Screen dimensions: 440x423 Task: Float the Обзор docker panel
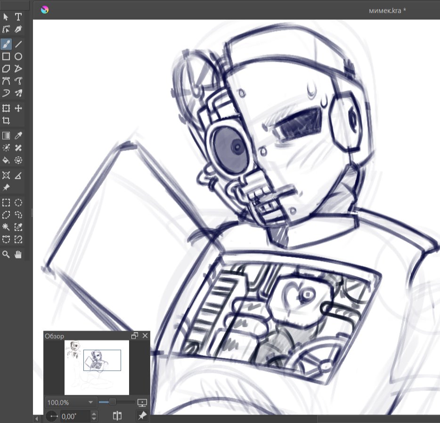[x=134, y=336]
